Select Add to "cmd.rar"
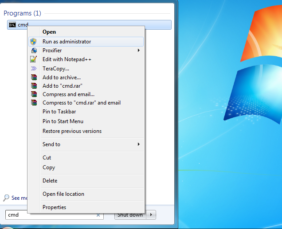The width and height of the screenshot is (282, 229). point(86,86)
